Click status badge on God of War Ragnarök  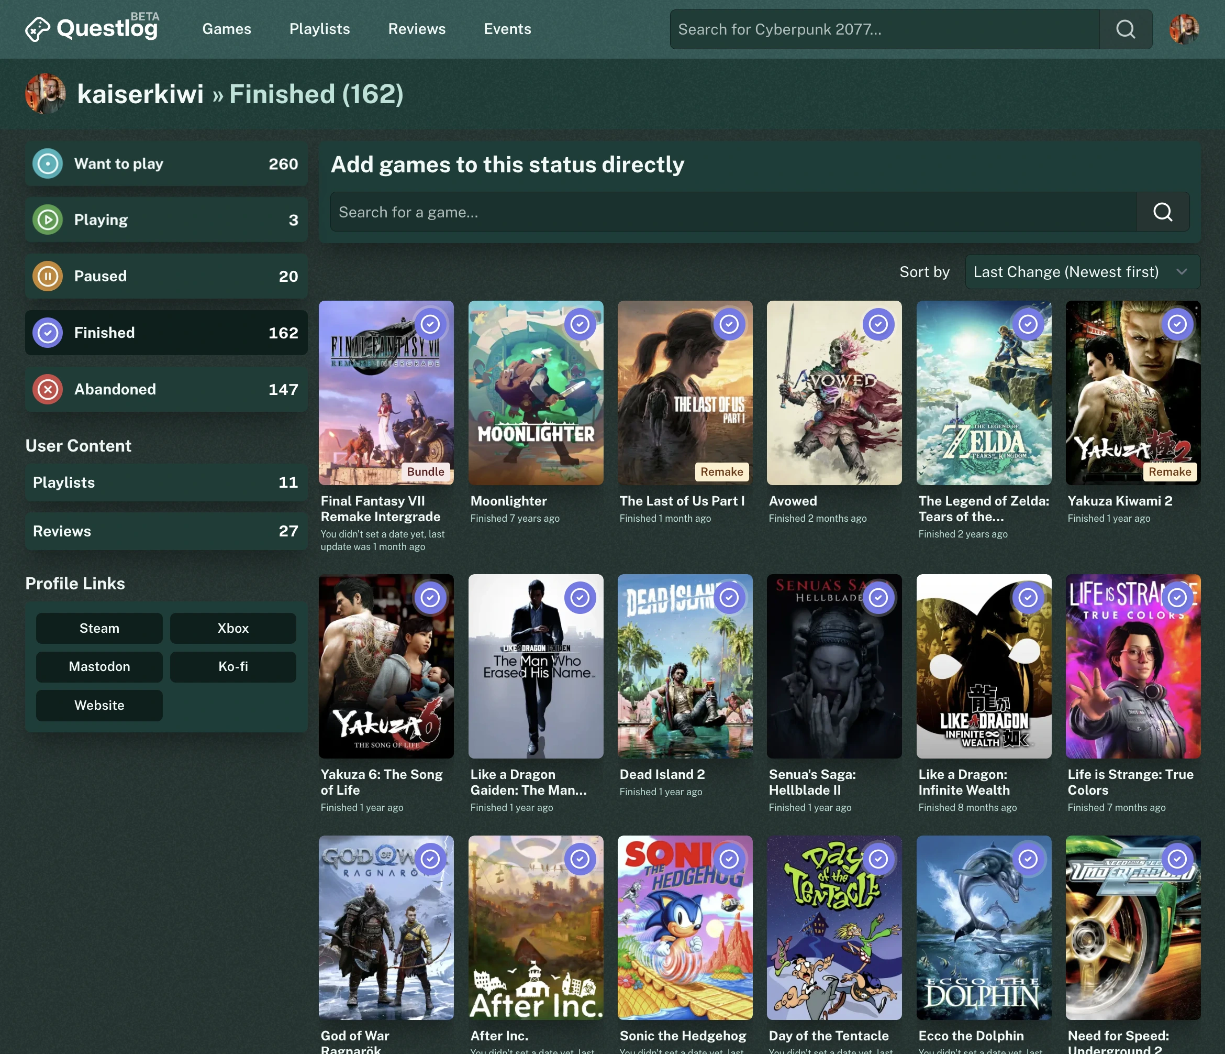[x=430, y=859]
